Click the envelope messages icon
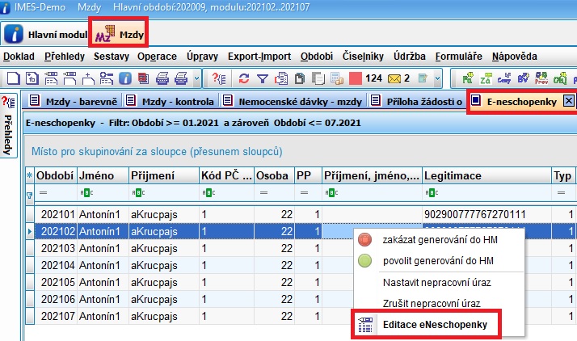 [394, 78]
